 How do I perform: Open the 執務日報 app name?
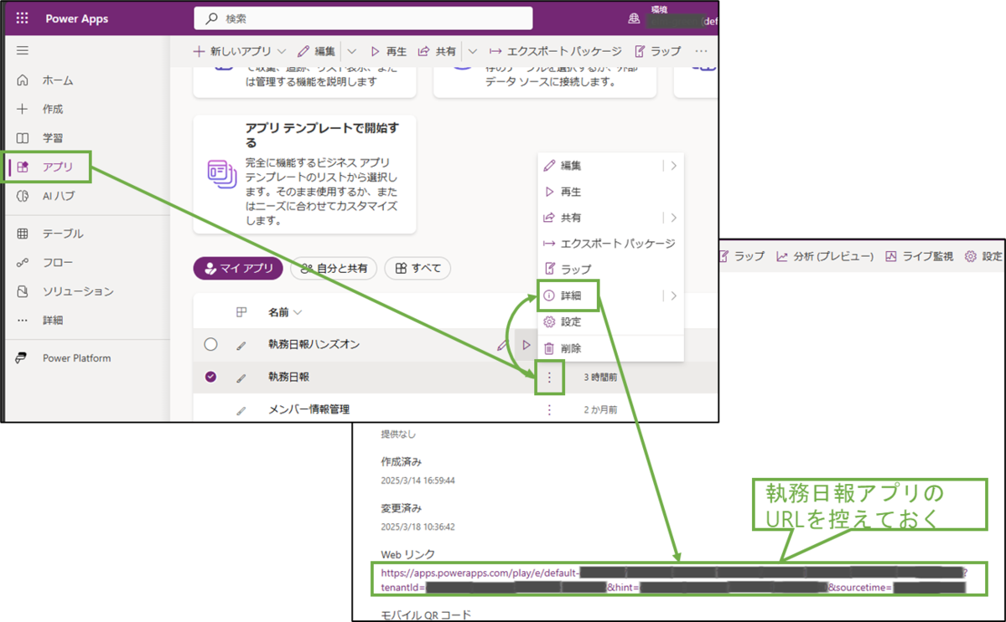coord(288,377)
